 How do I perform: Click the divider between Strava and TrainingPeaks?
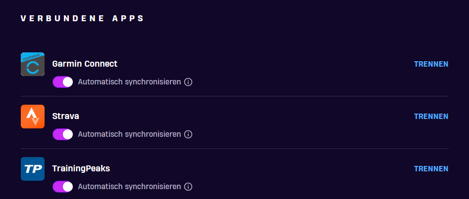tap(234, 149)
